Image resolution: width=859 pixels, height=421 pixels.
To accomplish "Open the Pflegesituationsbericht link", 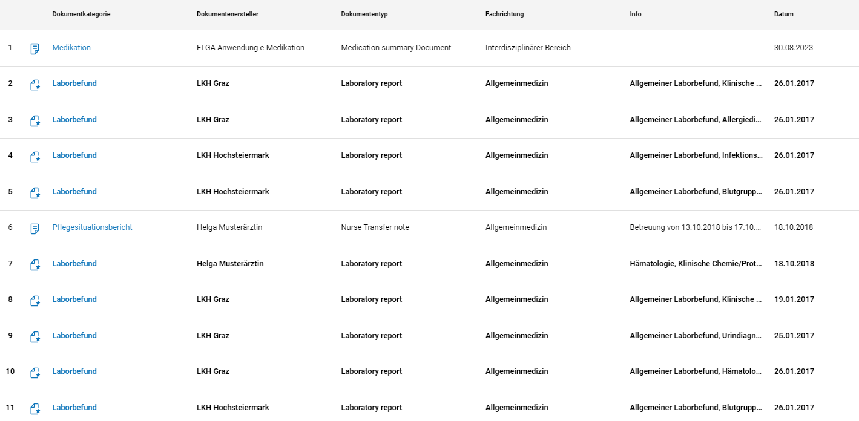I will [92, 227].
